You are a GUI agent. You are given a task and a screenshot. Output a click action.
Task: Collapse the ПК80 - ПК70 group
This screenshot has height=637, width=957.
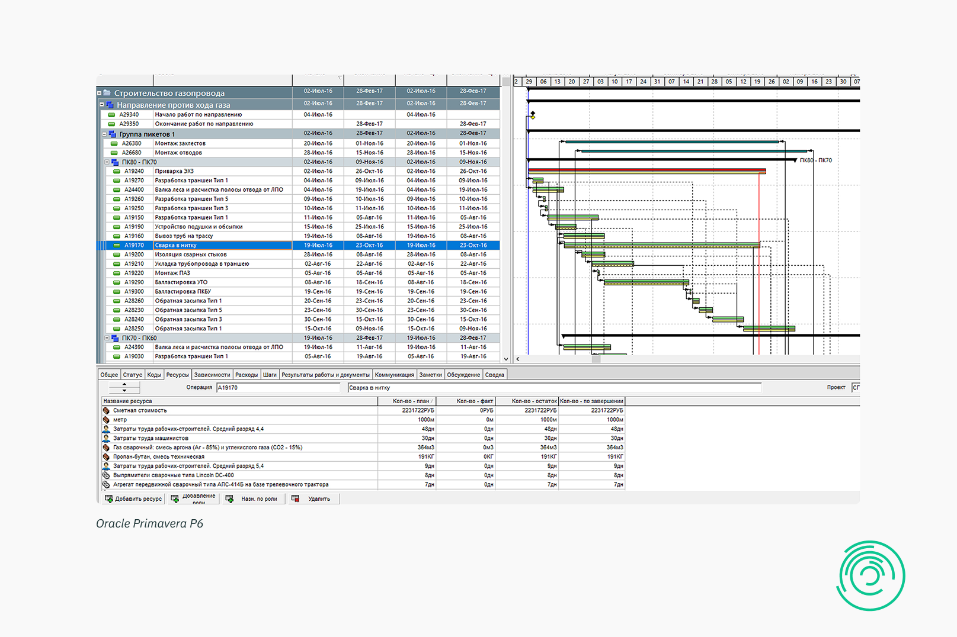pyautogui.click(x=107, y=162)
